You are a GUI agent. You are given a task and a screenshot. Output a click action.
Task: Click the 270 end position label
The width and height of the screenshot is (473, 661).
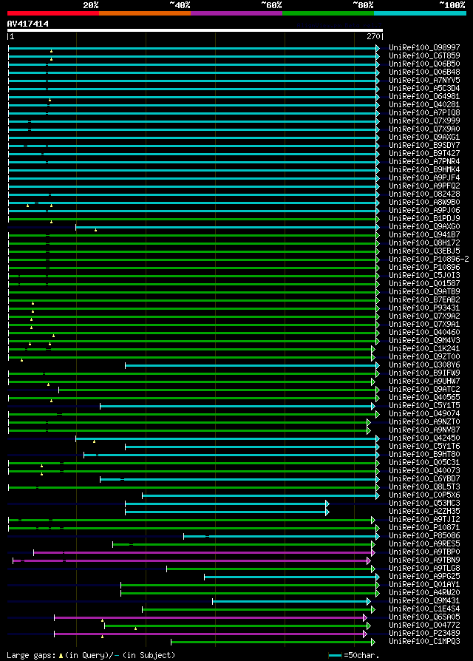(373, 36)
